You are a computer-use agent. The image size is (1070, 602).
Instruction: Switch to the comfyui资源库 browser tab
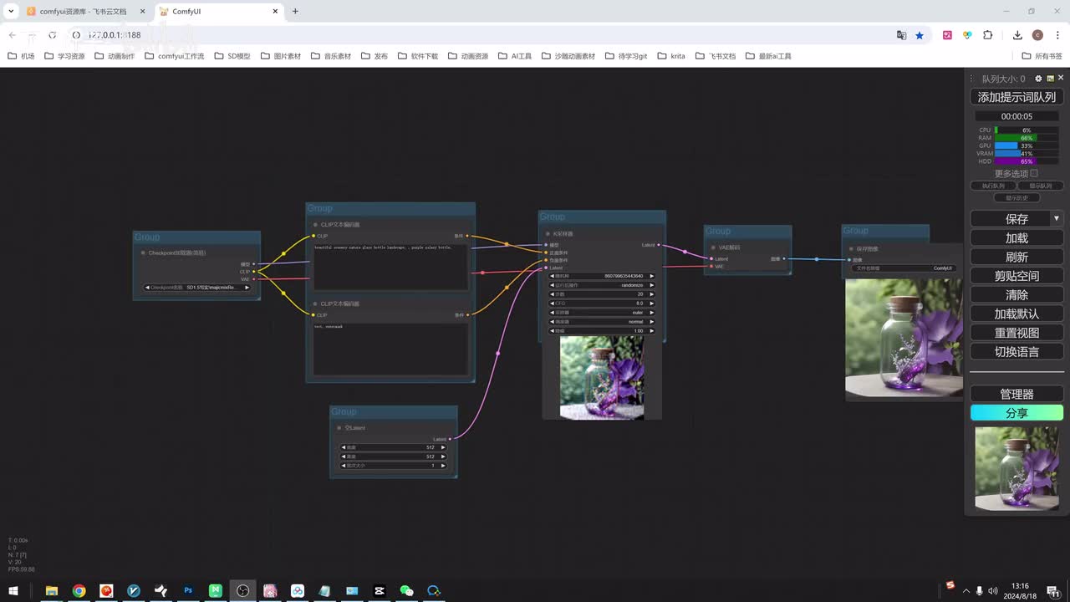coord(83,12)
